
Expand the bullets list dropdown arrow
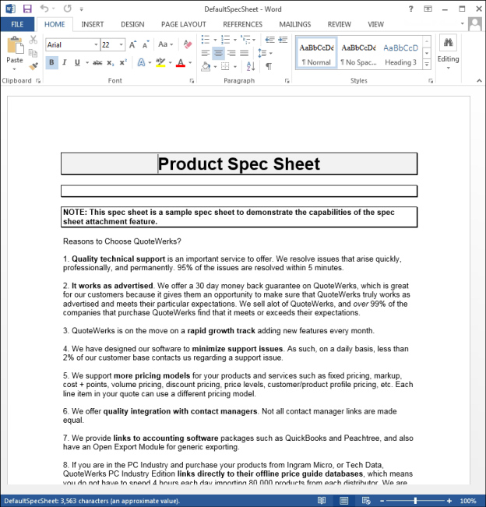click(215, 40)
